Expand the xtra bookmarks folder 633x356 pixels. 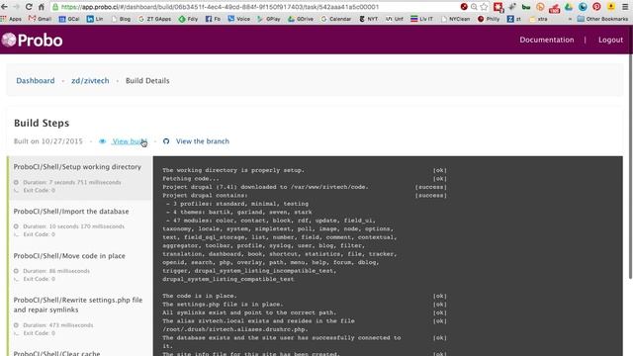[x=538, y=19]
